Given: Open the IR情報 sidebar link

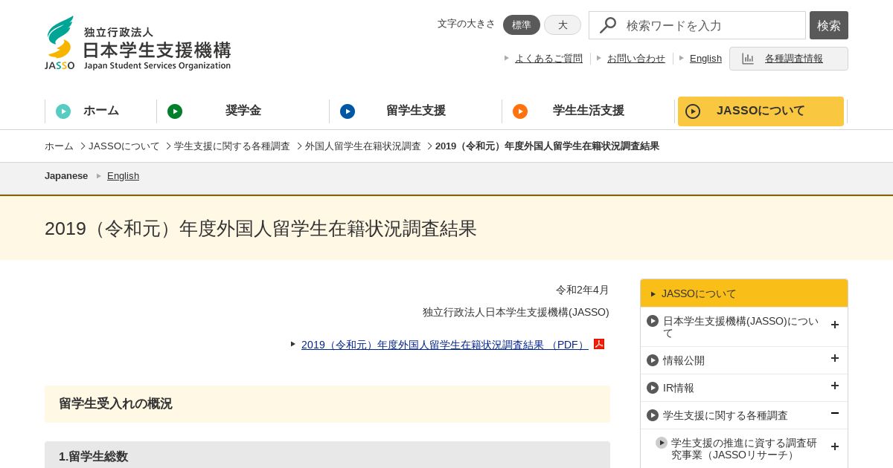Looking at the screenshot, I should point(679,388).
